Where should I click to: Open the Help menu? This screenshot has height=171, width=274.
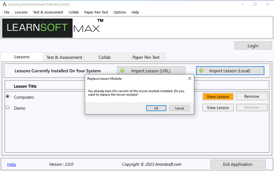click(135, 12)
